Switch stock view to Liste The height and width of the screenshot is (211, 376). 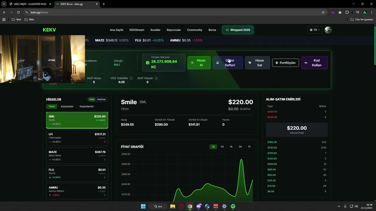[92, 99]
